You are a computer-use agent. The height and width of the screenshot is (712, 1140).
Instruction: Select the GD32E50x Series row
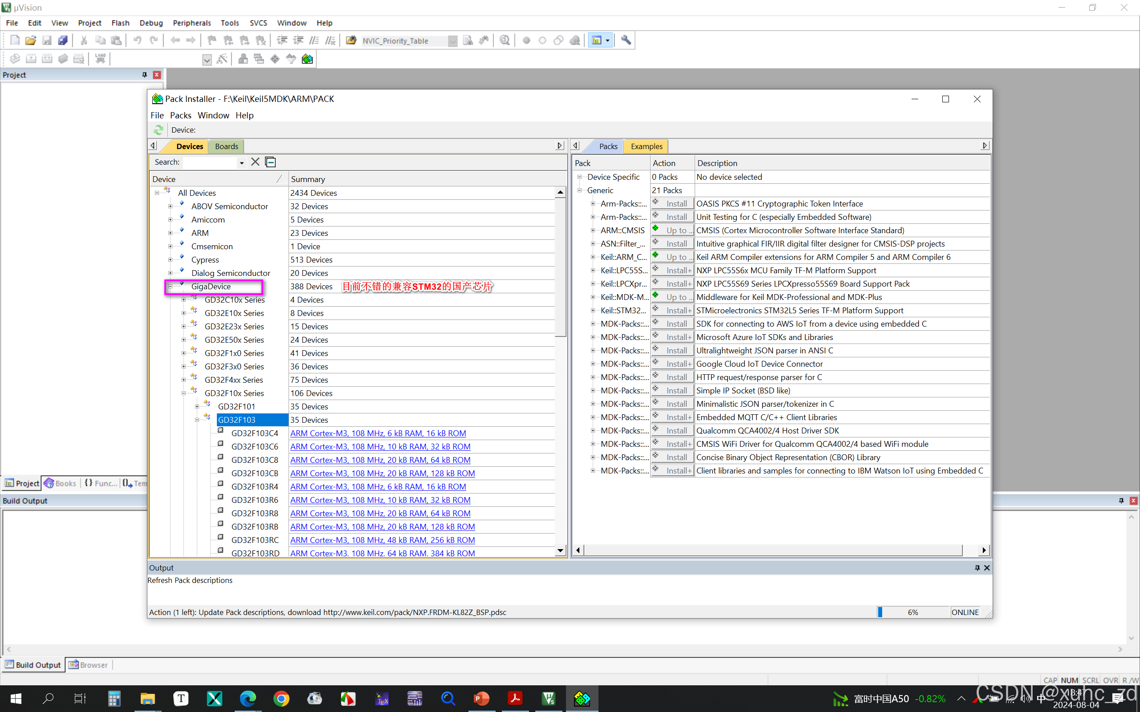pyautogui.click(x=234, y=340)
